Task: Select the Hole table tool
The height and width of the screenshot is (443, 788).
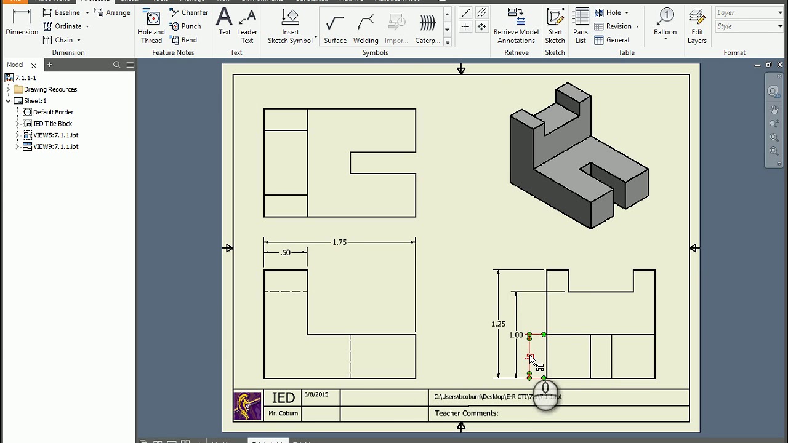Action: (x=608, y=12)
